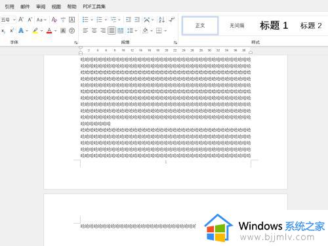Set line and paragraph spacing
Image resolution: width=328 pixels, height=246 pixels.
[x=130, y=31]
